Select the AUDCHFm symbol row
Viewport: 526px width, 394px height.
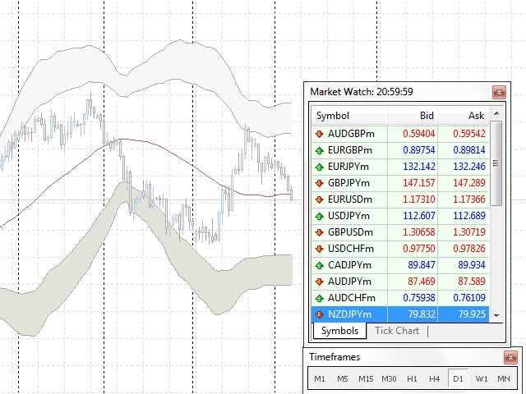400,298
